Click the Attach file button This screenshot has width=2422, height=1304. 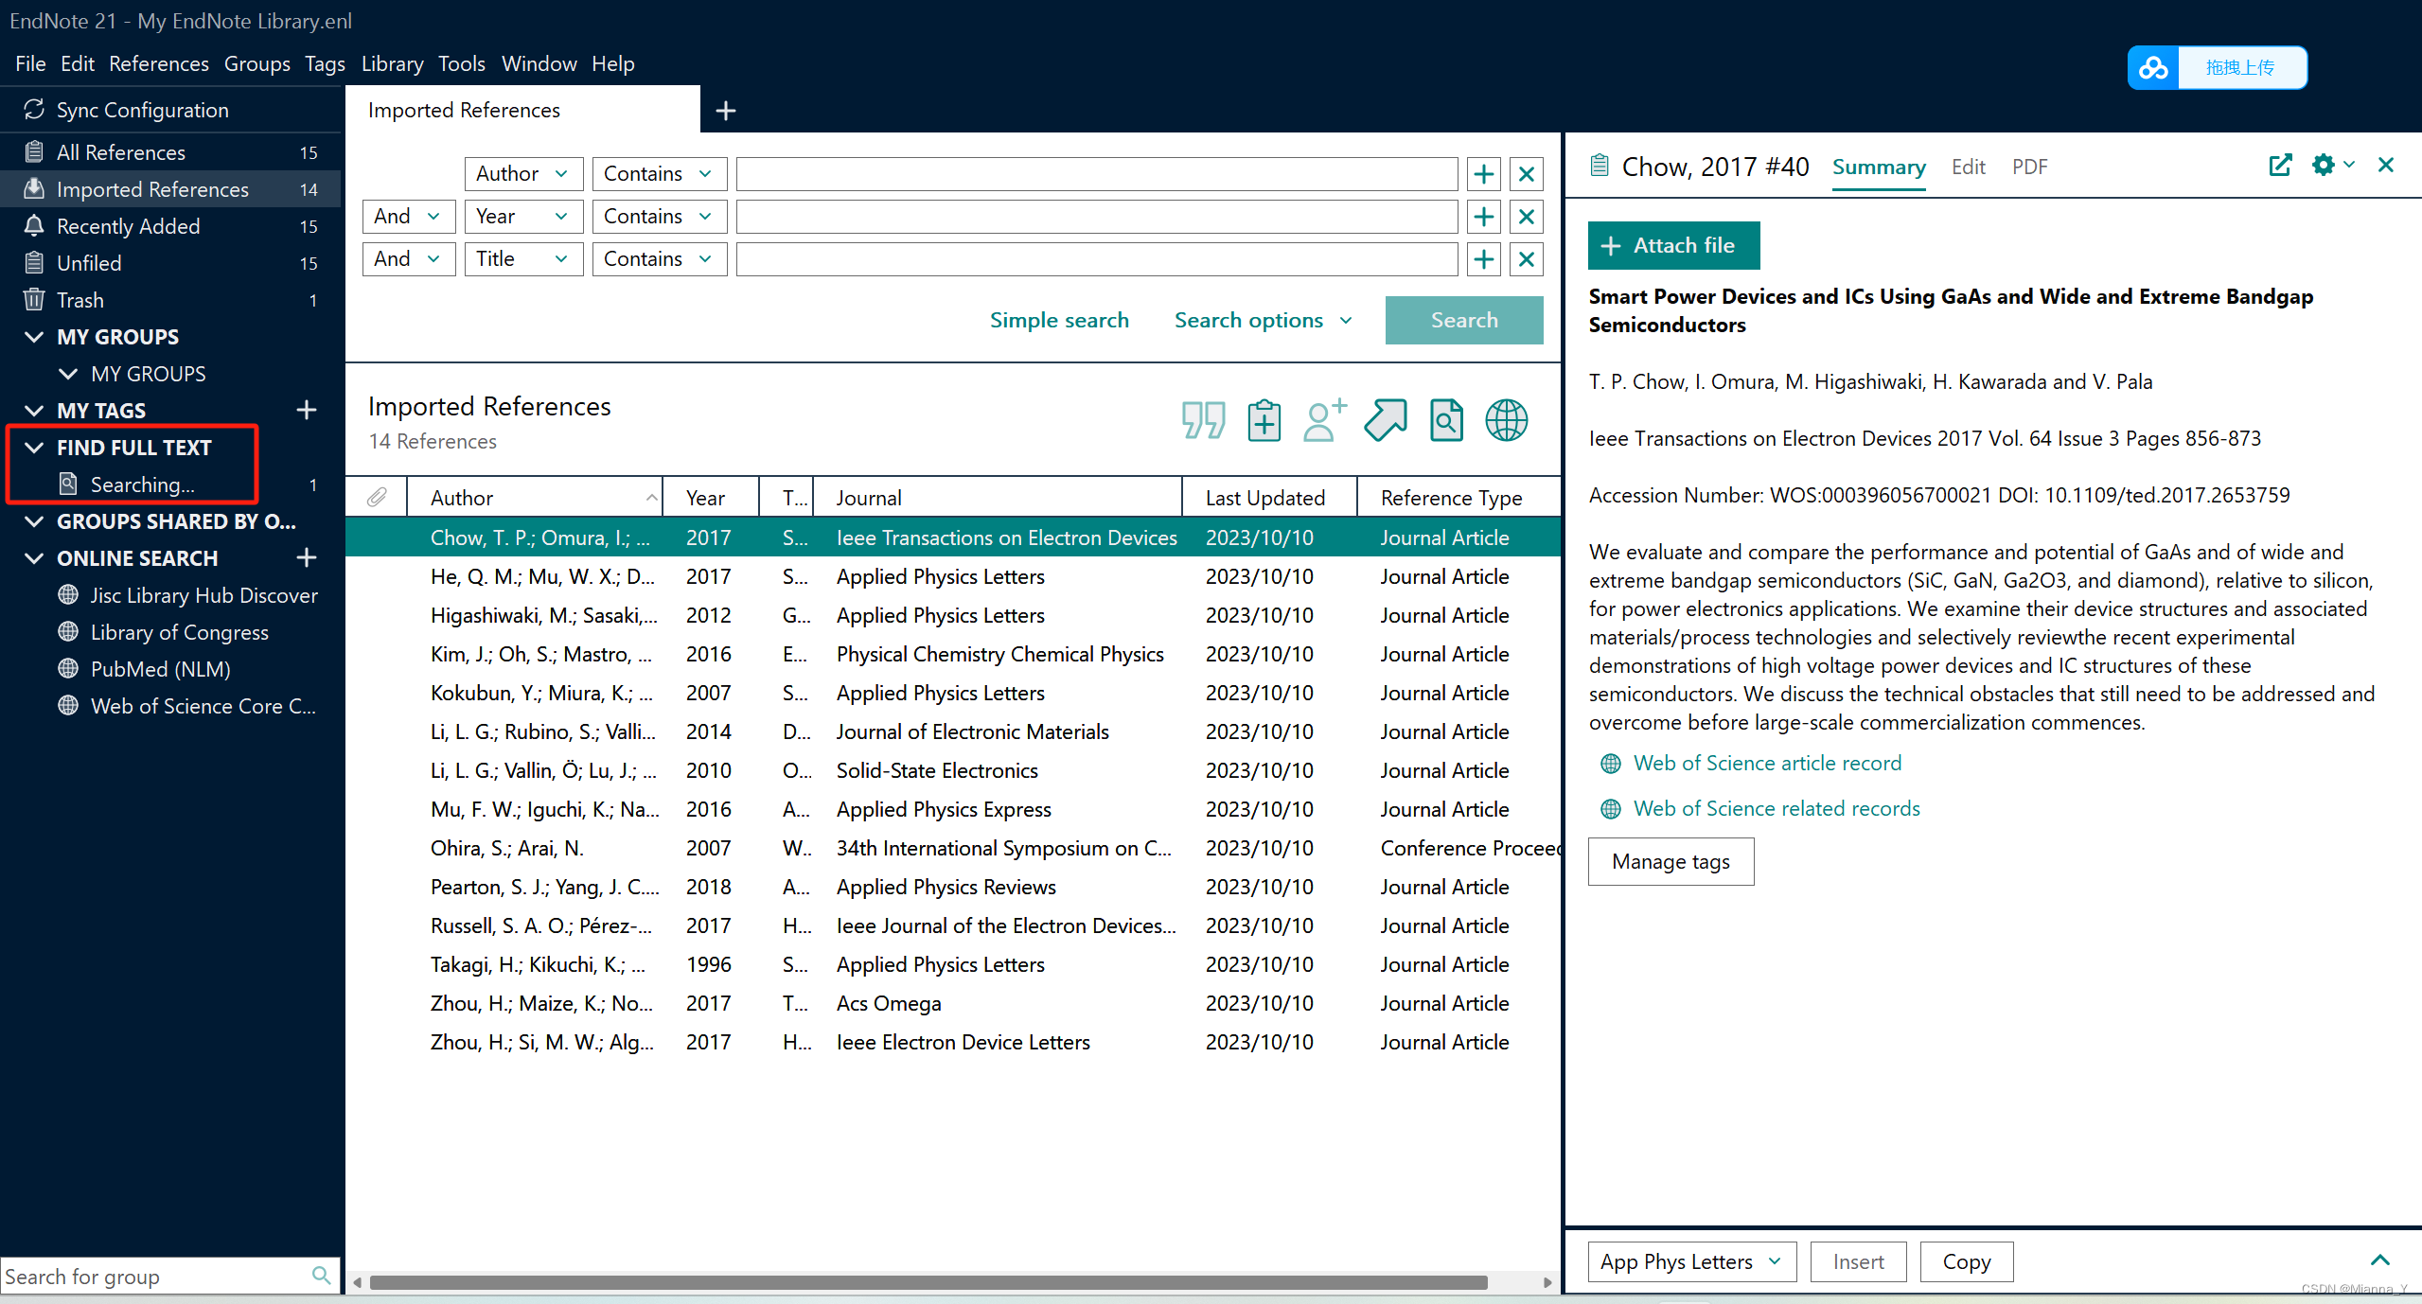pos(1672,245)
